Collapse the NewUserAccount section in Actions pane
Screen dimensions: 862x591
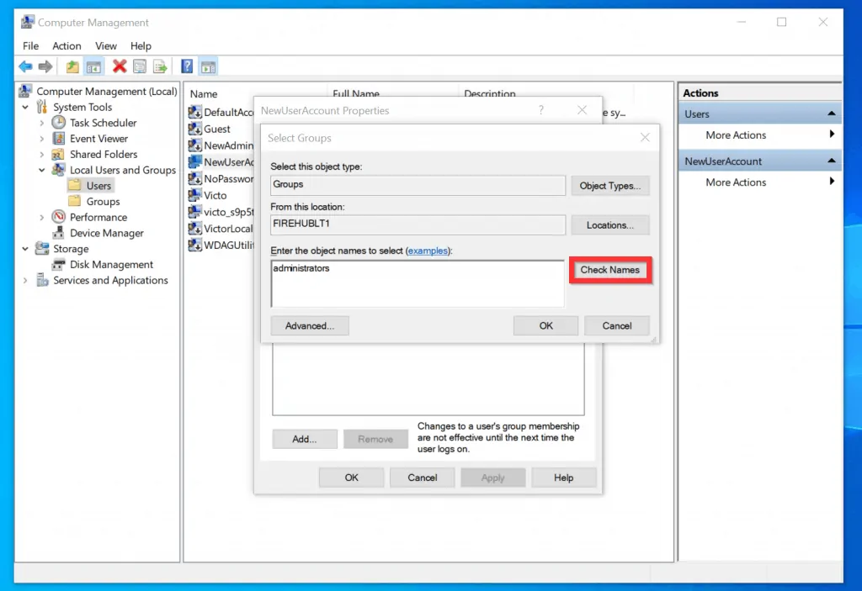pyautogui.click(x=831, y=160)
